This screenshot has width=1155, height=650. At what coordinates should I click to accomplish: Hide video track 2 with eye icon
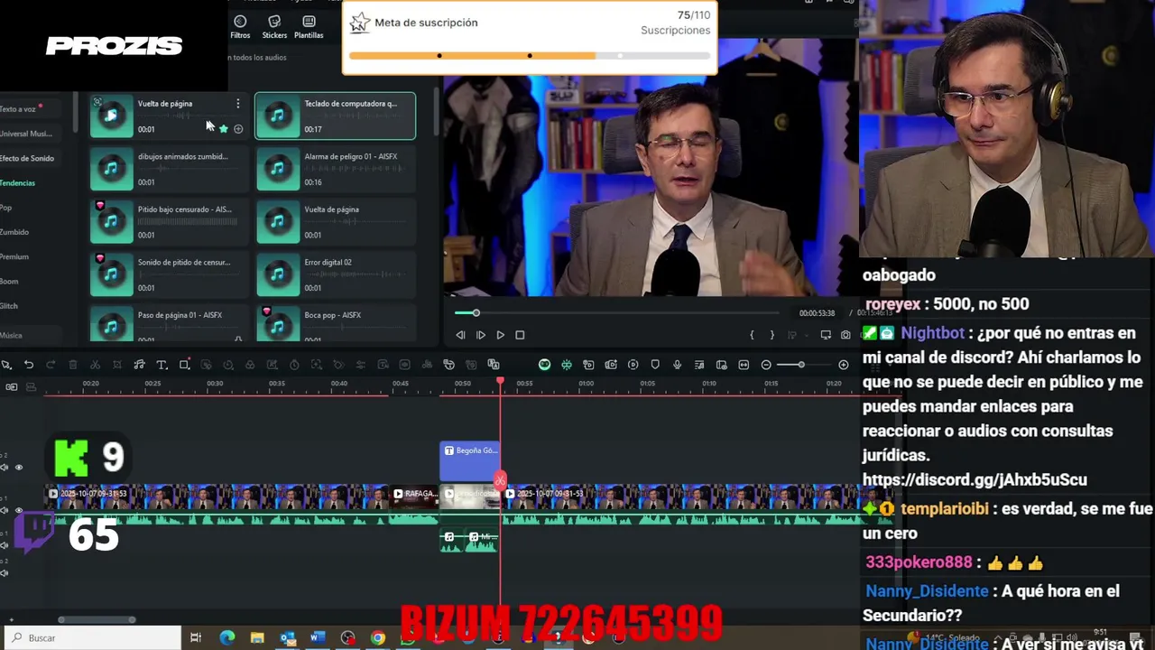click(19, 468)
